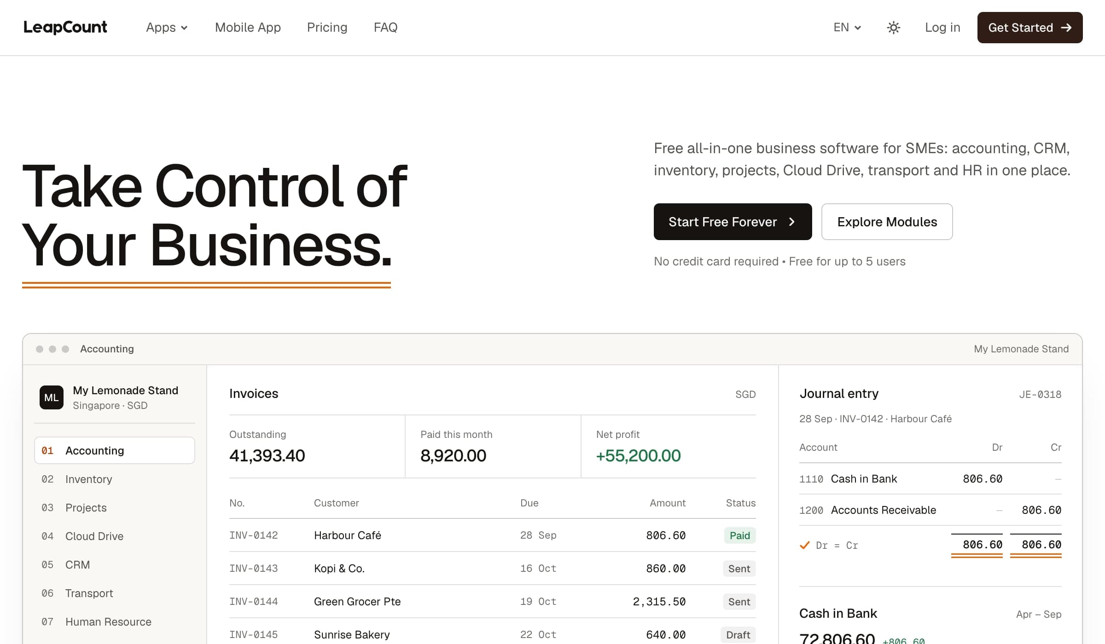Open the FAQ page
This screenshot has height=644, width=1105.
point(385,28)
